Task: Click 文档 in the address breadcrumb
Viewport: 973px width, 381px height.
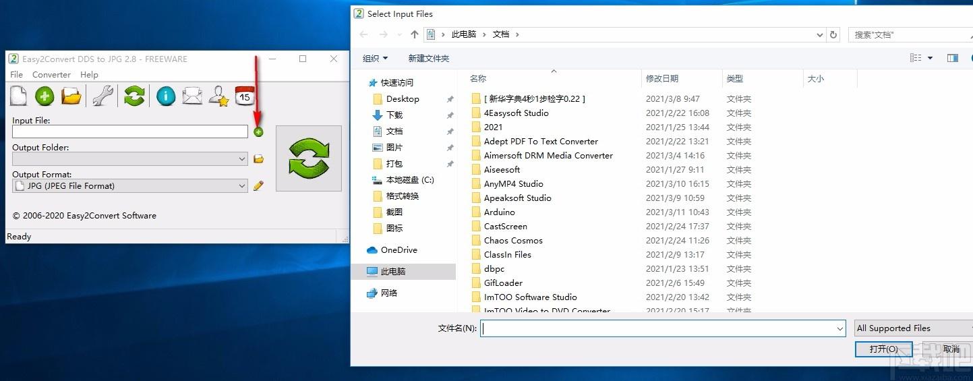Action: pyautogui.click(x=501, y=34)
